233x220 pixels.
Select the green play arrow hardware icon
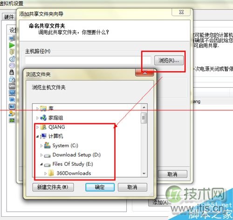[12, 45]
